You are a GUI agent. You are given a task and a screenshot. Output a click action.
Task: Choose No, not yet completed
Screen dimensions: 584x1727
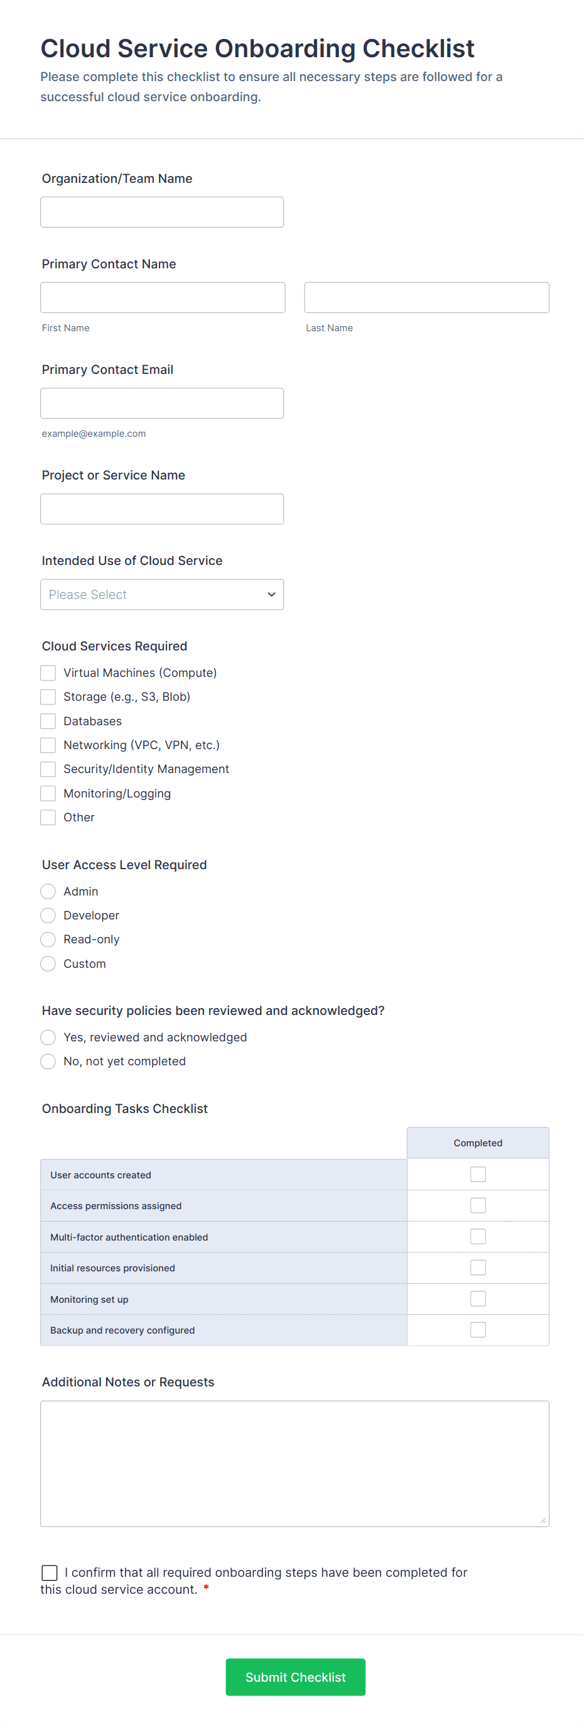point(48,1061)
